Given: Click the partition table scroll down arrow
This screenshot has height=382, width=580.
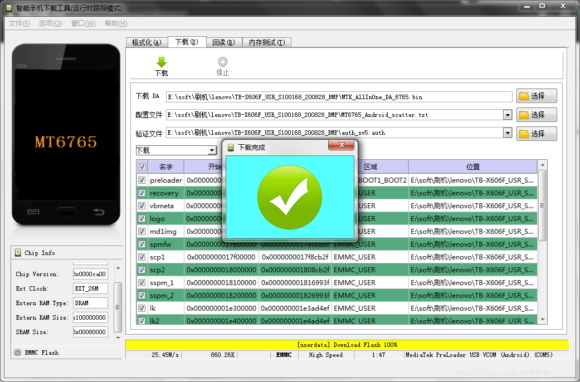Looking at the screenshot, I should tap(543, 320).
